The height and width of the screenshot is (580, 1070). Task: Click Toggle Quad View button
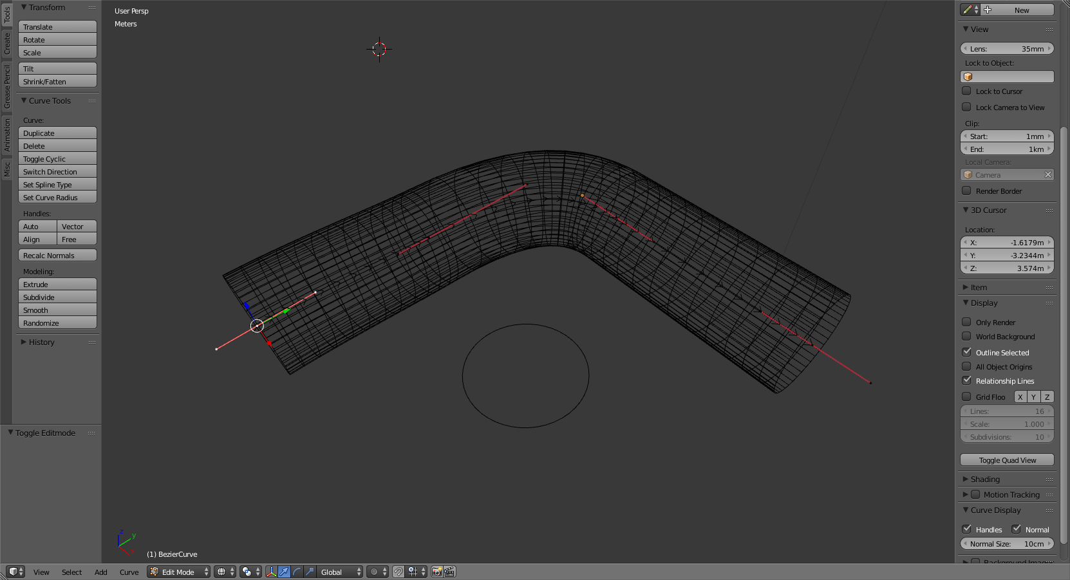(x=1007, y=460)
